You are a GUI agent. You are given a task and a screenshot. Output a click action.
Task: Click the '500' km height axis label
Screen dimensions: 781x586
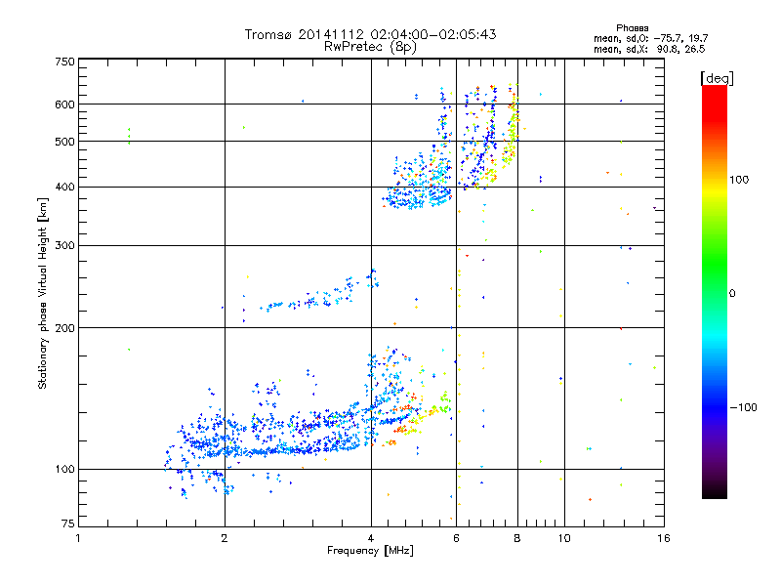64,142
